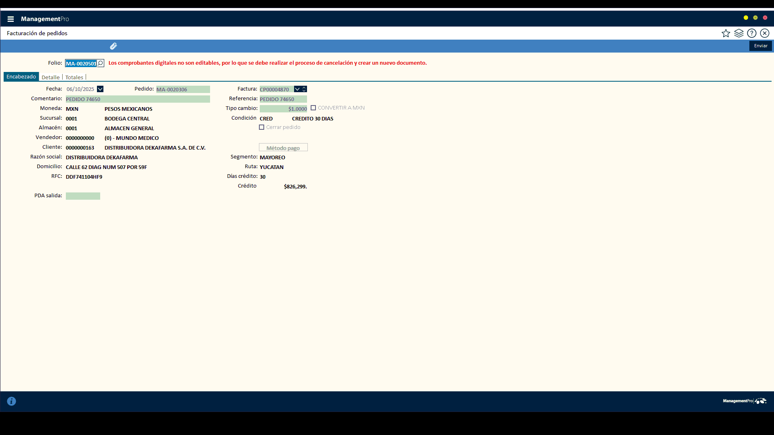
Task: Click the Folio search magnifier icon
Action: pyautogui.click(x=101, y=63)
